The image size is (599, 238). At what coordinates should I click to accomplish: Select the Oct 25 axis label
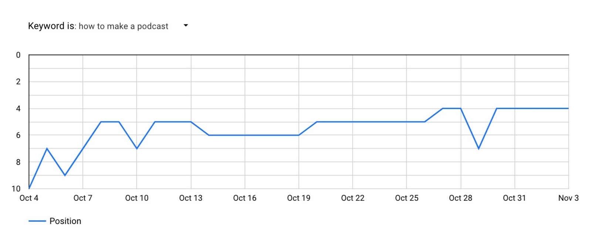coord(407,198)
